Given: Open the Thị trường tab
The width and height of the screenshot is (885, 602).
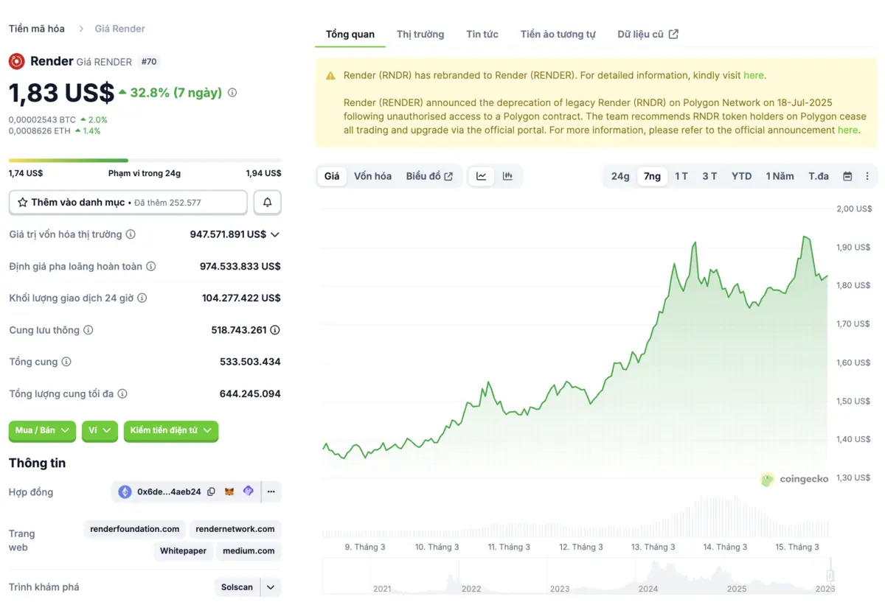Looking at the screenshot, I should pyautogui.click(x=420, y=34).
